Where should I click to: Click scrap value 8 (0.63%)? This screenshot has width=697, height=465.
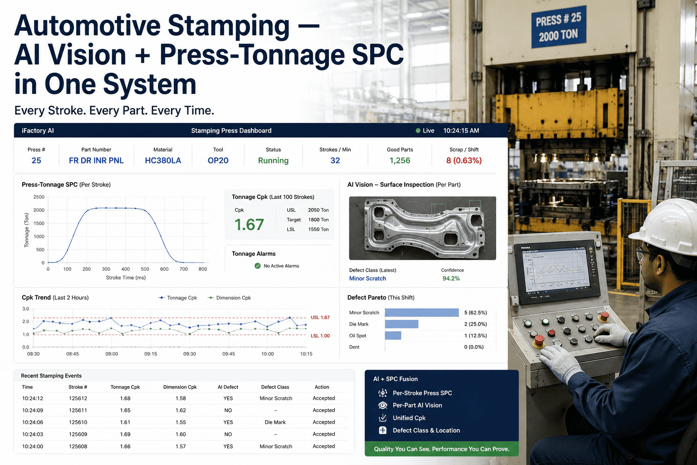point(464,161)
